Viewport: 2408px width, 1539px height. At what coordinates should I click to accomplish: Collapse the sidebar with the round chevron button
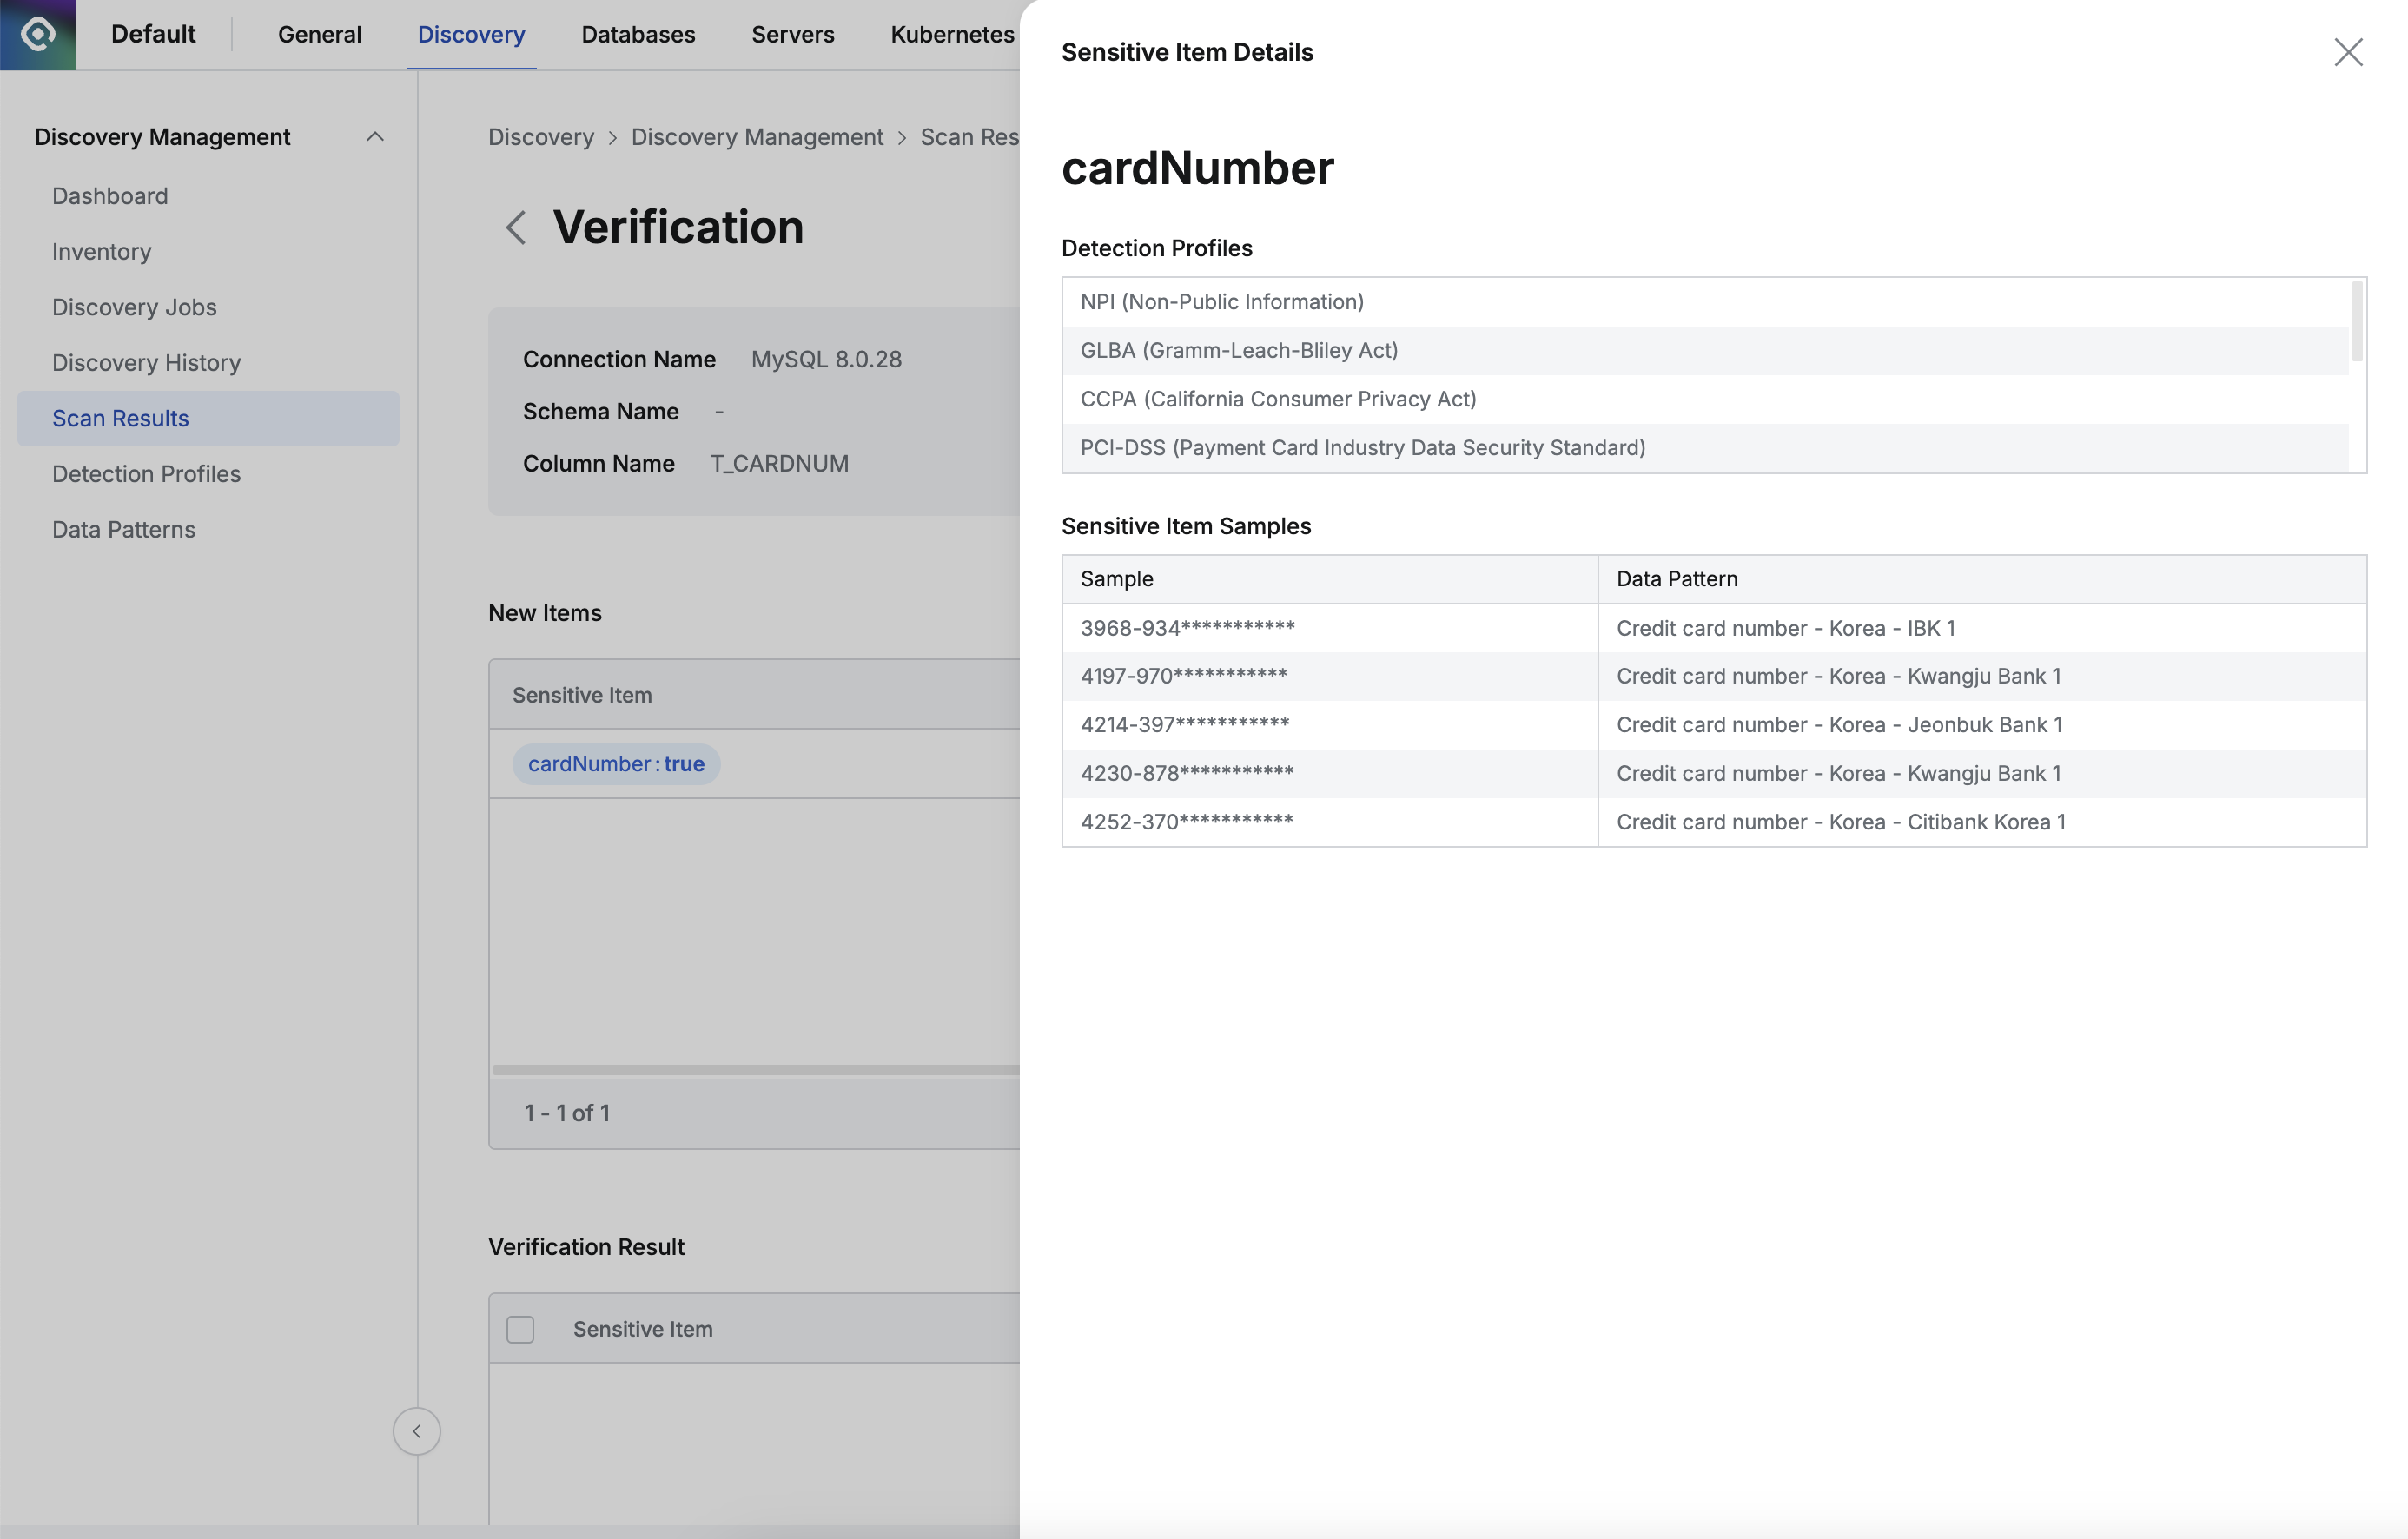416,1431
